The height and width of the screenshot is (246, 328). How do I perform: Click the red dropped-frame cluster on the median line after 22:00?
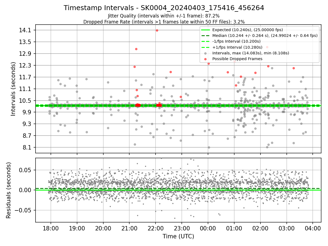click(159, 105)
